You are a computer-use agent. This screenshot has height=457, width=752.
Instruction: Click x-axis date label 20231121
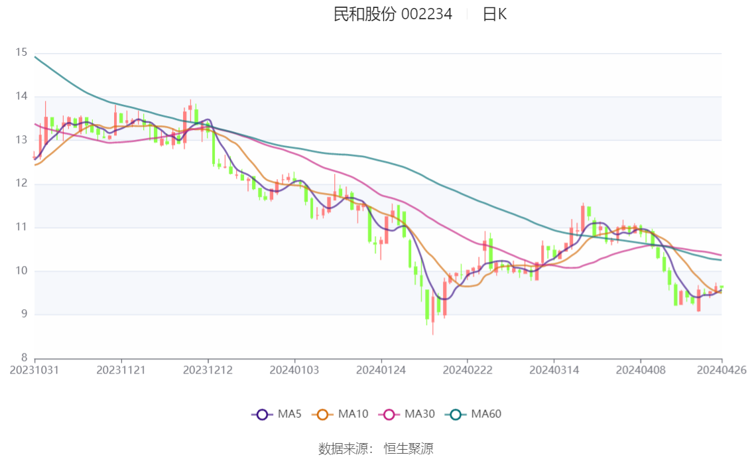click(x=121, y=370)
